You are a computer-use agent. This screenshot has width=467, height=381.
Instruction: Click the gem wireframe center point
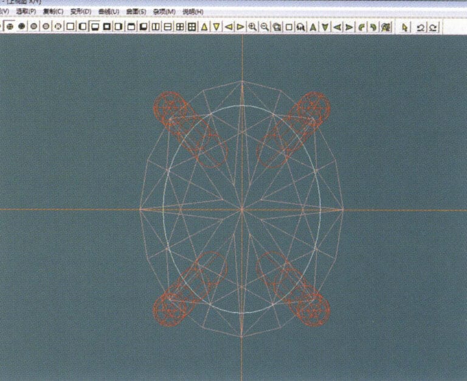pyautogui.click(x=242, y=209)
